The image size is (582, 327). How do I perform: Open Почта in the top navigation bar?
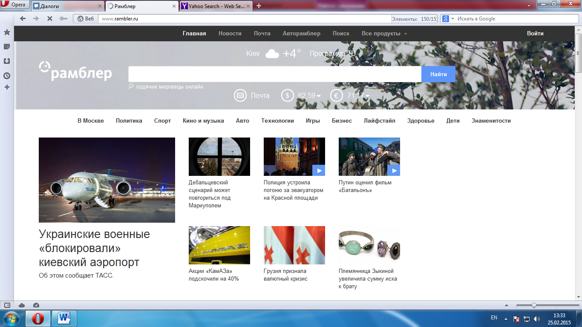tap(262, 34)
